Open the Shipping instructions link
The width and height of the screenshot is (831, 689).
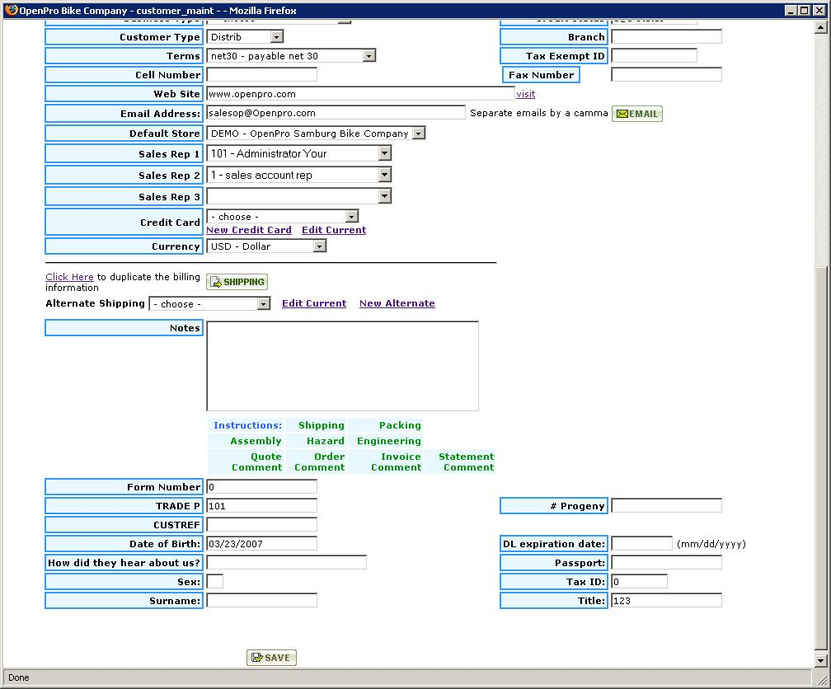(321, 425)
